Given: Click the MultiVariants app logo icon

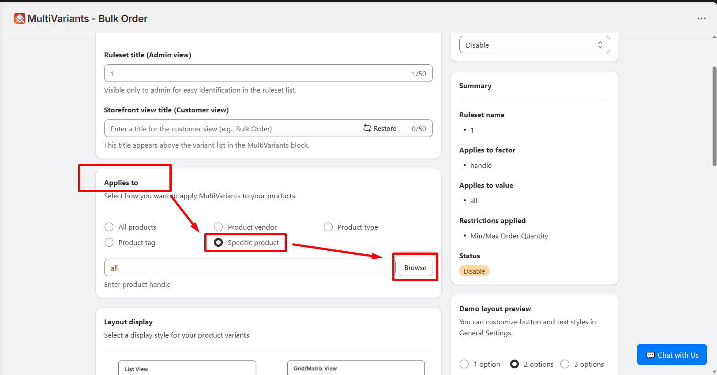Looking at the screenshot, I should 19,19.
